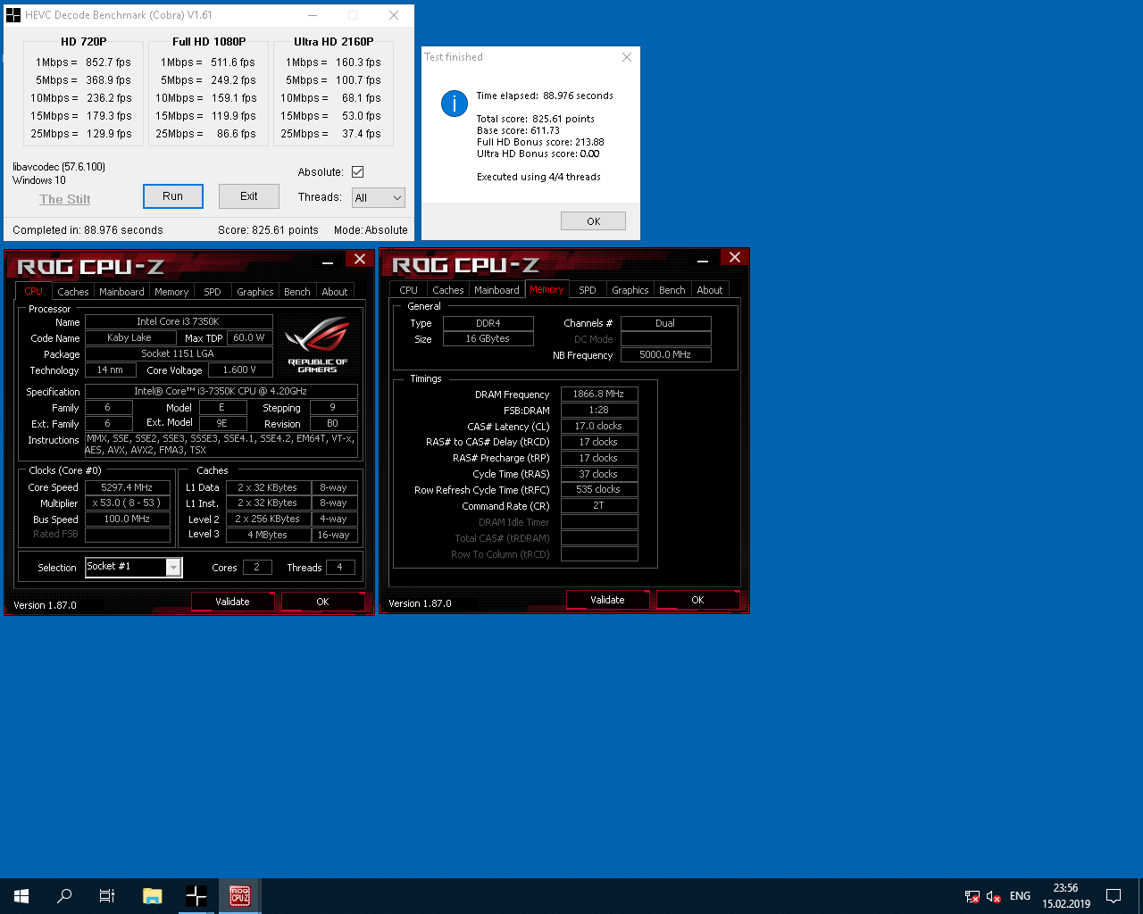Minimize the right ROG CPU-Z window
Screen dimensions: 1143x914
coord(703,260)
